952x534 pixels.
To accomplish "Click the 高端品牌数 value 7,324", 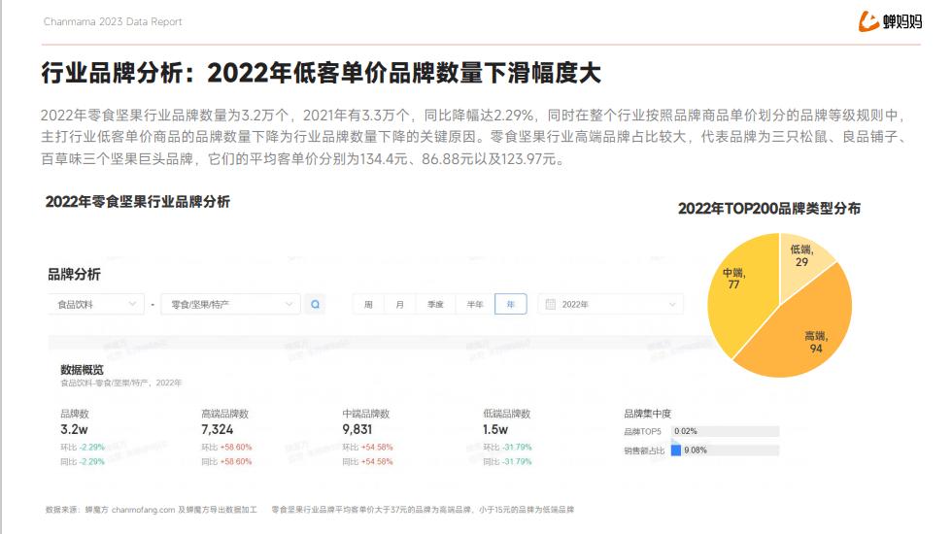I will 218,429.
